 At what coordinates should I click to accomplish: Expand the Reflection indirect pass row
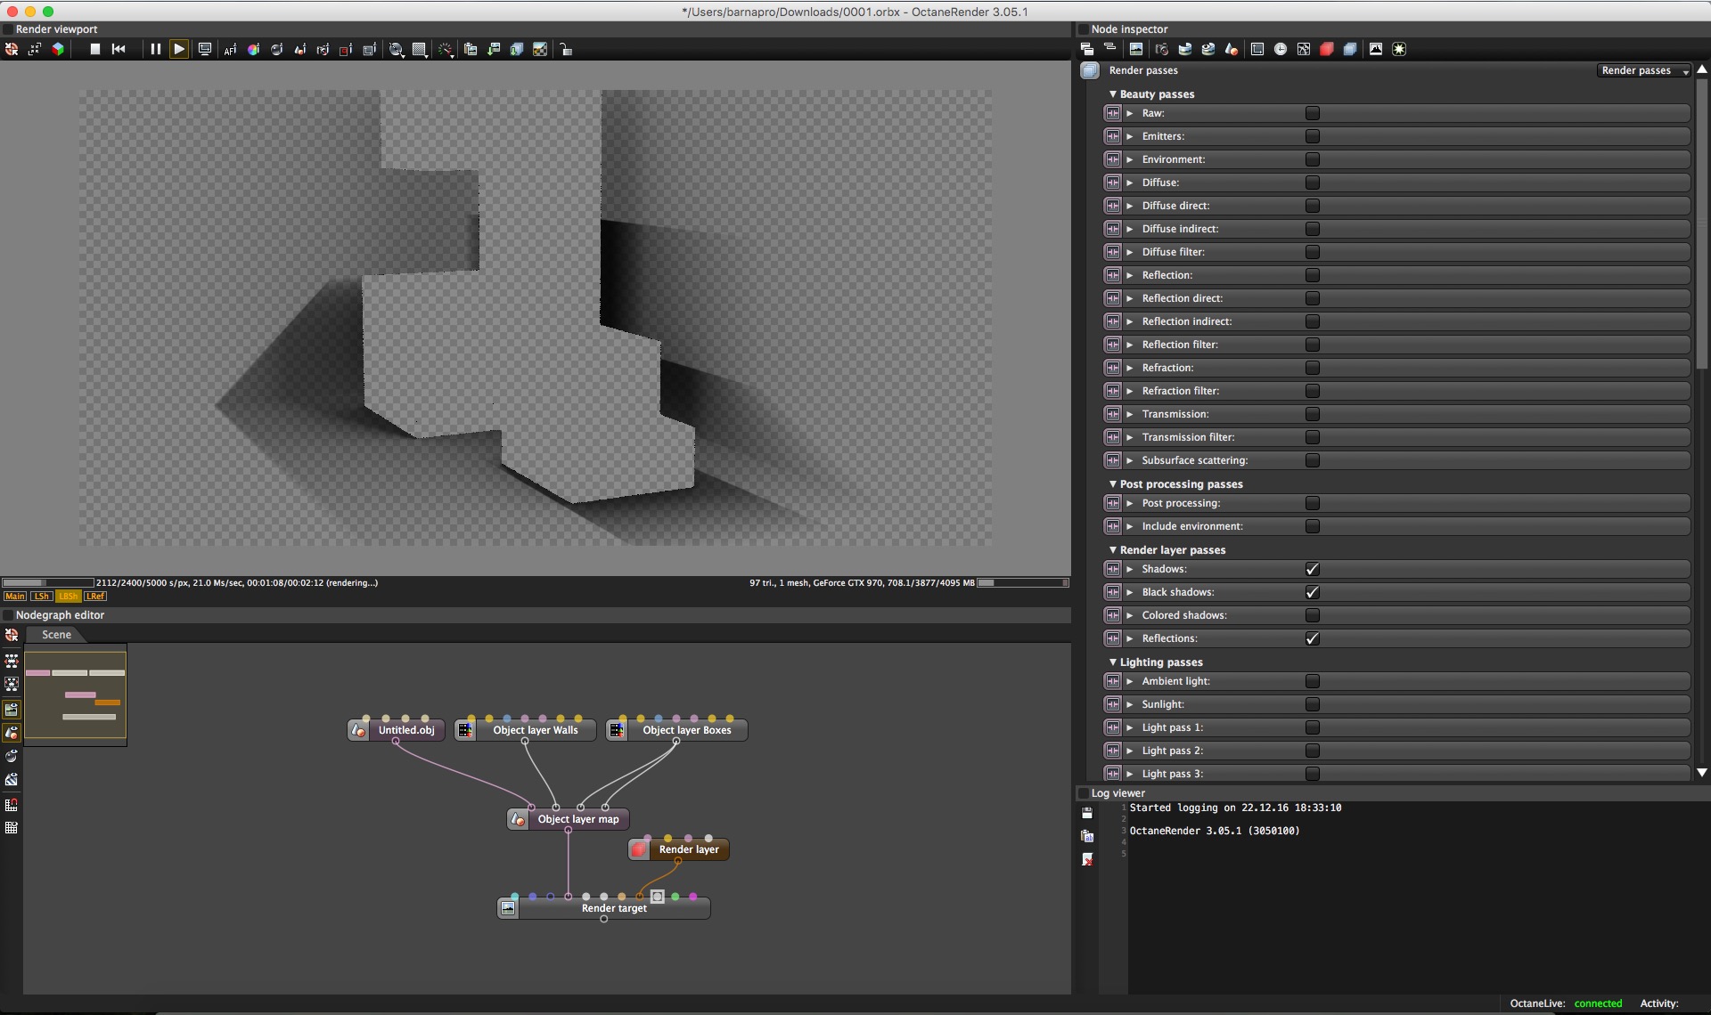(x=1129, y=321)
